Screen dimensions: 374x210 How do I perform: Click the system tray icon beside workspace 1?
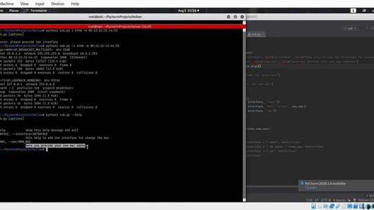[x=364, y=10]
